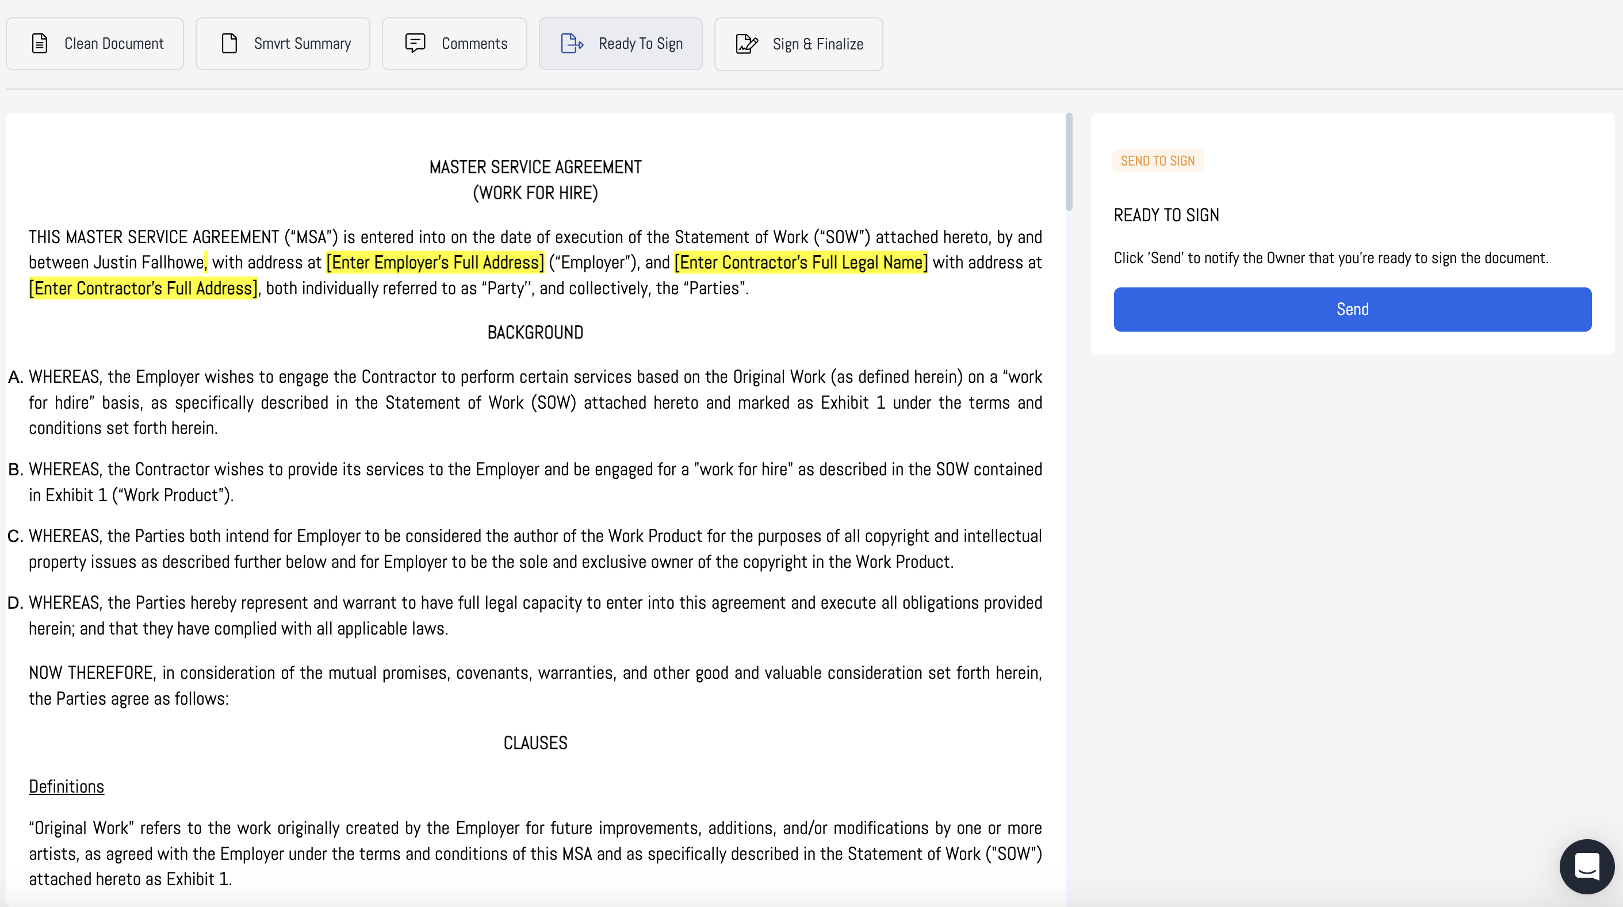
Task: Click the Enter Contractor's Full Legal Name field
Action: 800,263
